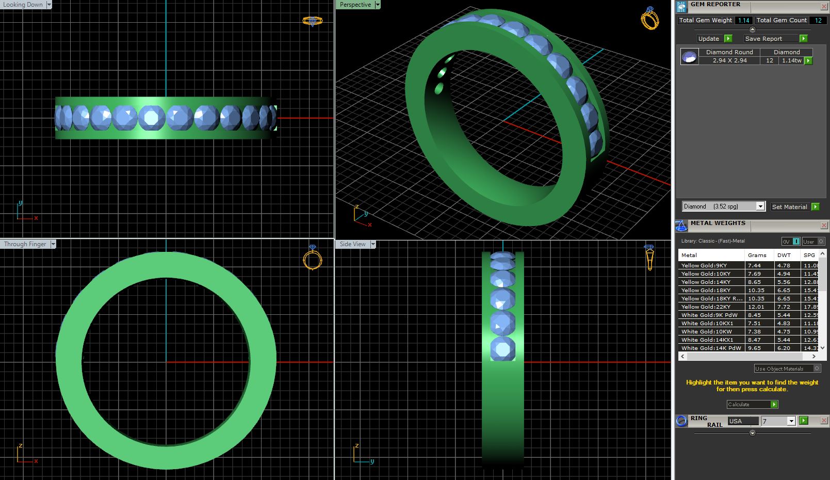
Task: Open the ring size 7 dropdown
Action: click(791, 421)
